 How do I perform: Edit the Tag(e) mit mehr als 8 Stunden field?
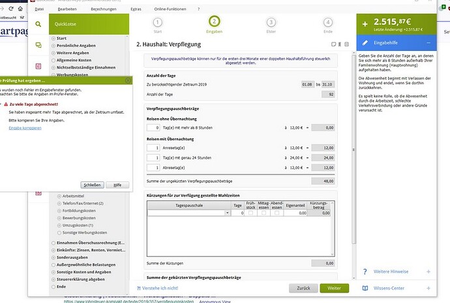[153, 127]
